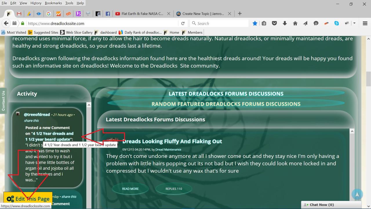The width and height of the screenshot is (371, 209).
Task: Click into the browser Search box
Action: coord(219,24)
